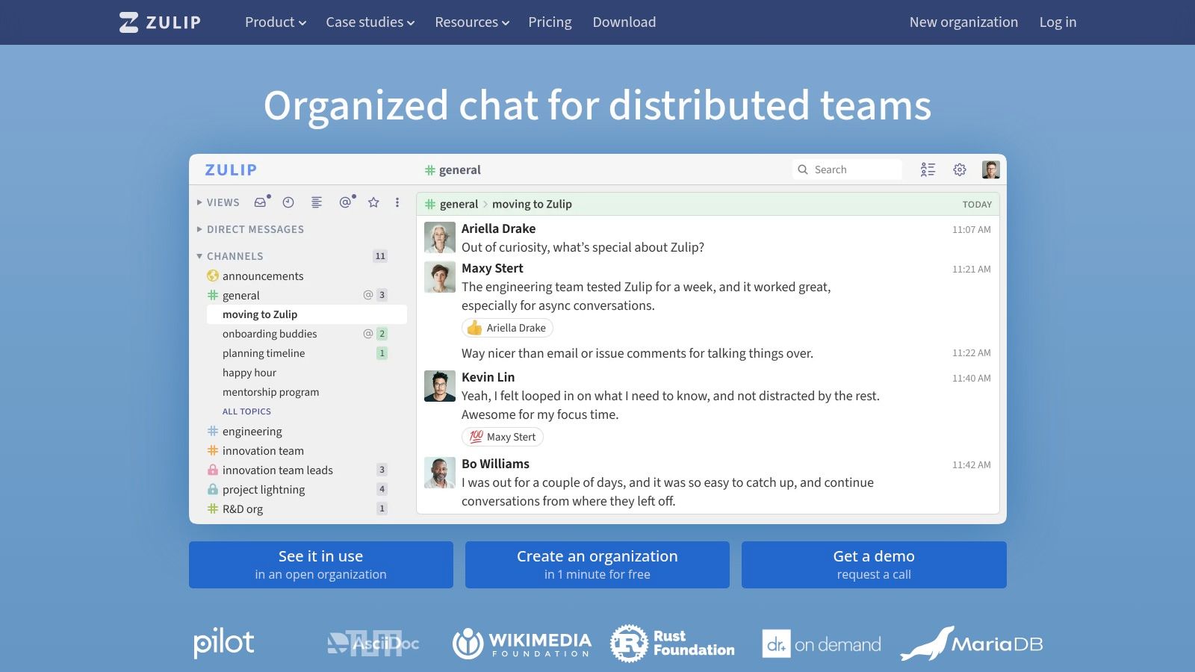Open the Product dropdown menu
The height and width of the screenshot is (672, 1195).
pyautogui.click(x=276, y=22)
